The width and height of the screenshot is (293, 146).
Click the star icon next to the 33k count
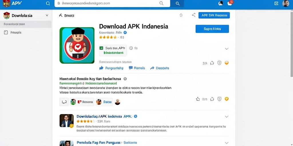198,99
